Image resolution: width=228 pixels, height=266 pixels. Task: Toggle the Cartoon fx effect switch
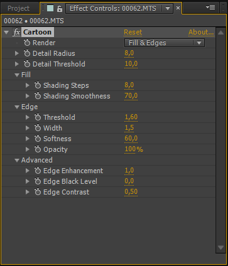pyautogui.click(x=16, y=32)
